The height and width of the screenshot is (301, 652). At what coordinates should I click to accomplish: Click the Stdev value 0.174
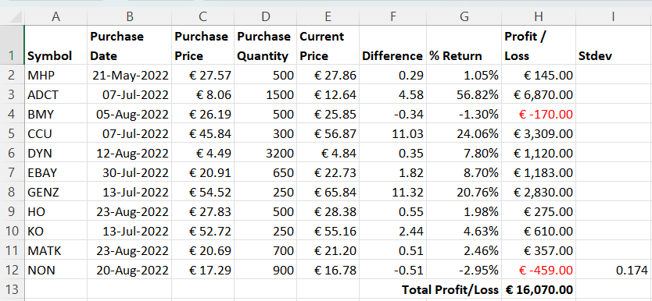[614, 271]
